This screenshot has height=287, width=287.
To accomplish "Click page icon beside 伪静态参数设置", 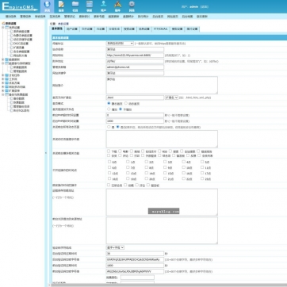I will point(11,36).
